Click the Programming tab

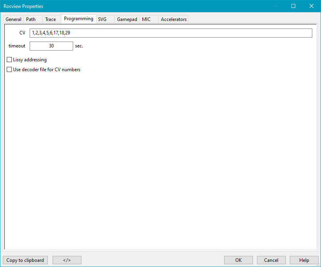tap(79, 19)
